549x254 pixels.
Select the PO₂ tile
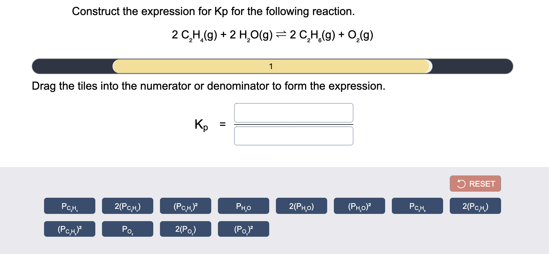coord(127,229)
